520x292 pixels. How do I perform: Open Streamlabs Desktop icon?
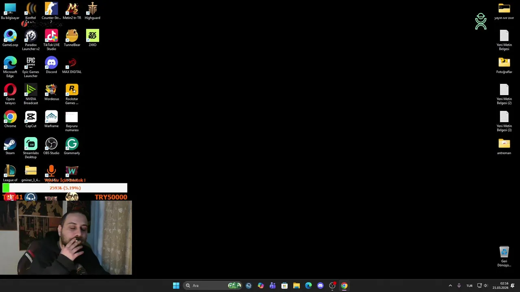coord(30,148)
